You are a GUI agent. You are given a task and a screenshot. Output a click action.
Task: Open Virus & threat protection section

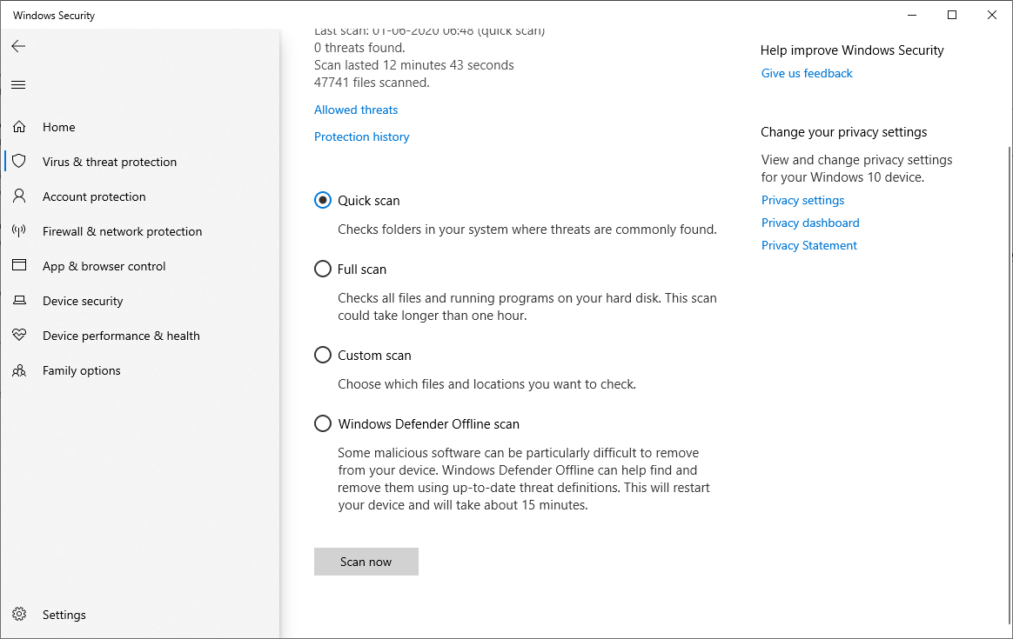pos(139,162)
